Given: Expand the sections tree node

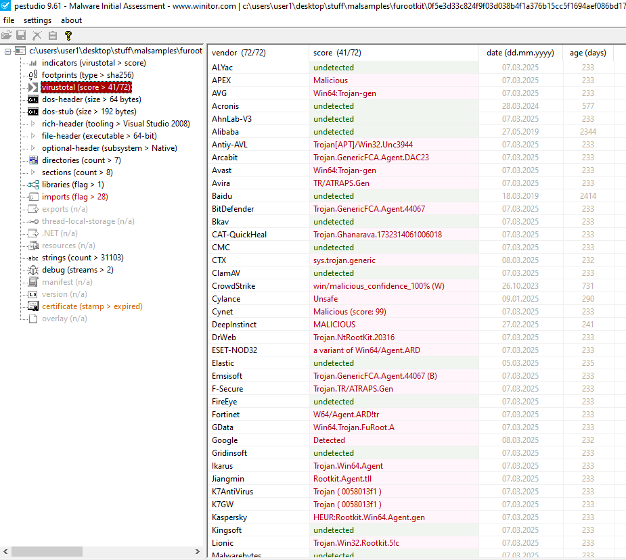Looking at the screenshot, I should 32,172.
